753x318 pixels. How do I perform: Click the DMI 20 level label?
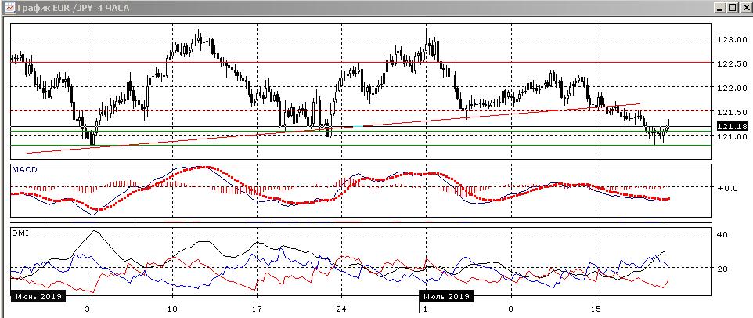tap(723, 269)
